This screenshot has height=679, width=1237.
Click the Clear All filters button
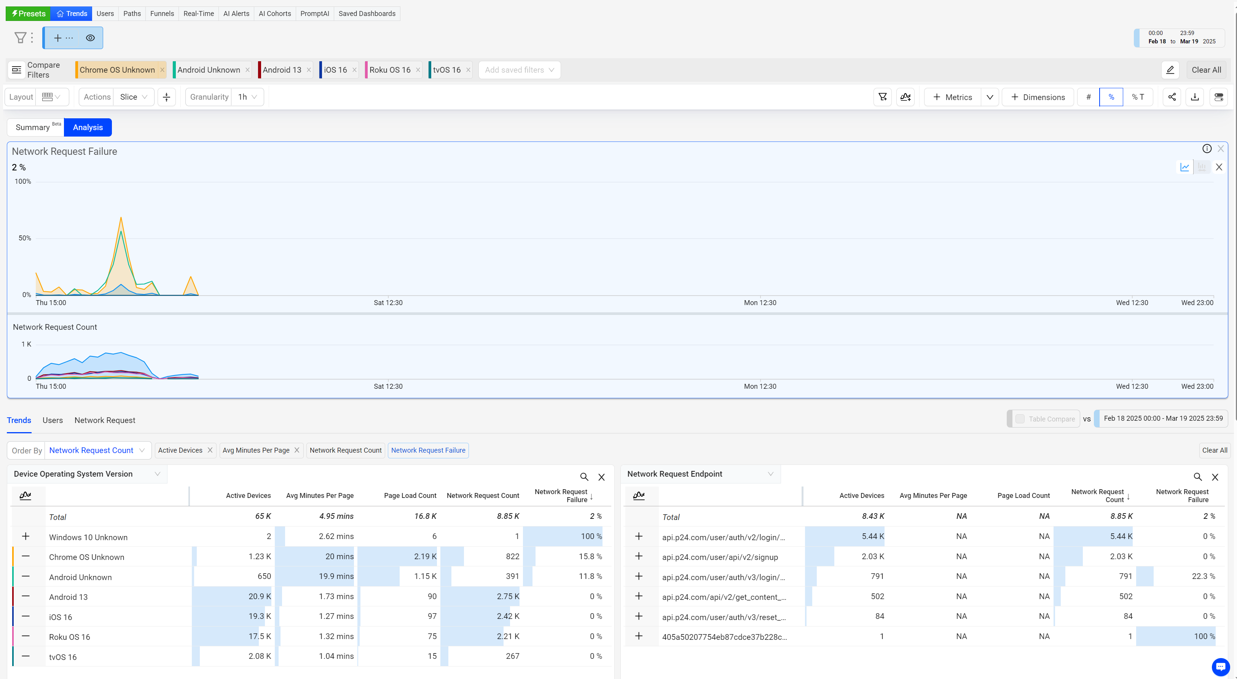pyautogui.click(x=1206, y=70)
